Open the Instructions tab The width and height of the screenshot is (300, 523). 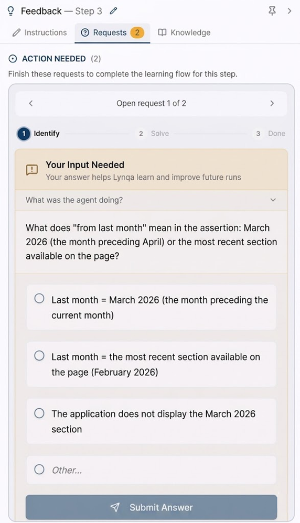coord(39,32)
